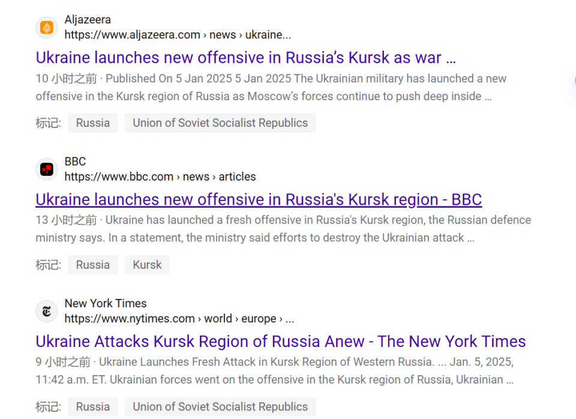Select Russia tag under New York Times result
The image size is (576, 419).
click(93, 406)
